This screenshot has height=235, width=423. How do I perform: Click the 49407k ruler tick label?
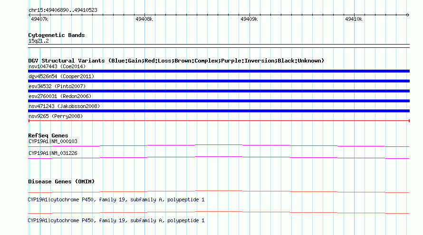39,19
